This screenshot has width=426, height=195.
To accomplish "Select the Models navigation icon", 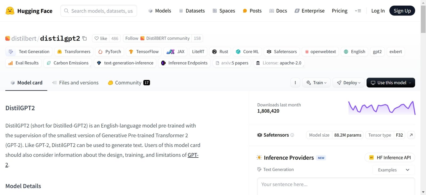I will pos(150,11).
